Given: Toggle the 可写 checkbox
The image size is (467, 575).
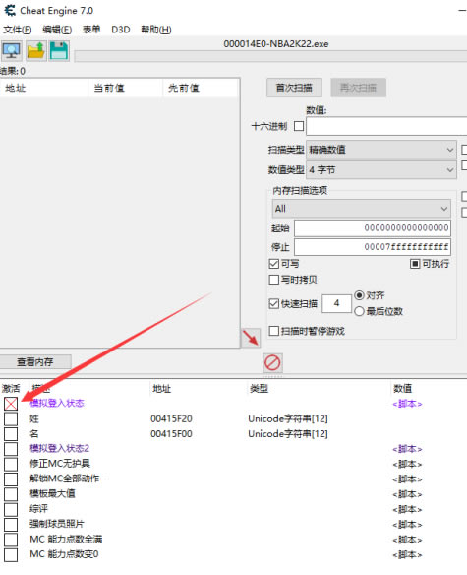Looking at the screenshot, I should 274,264.
